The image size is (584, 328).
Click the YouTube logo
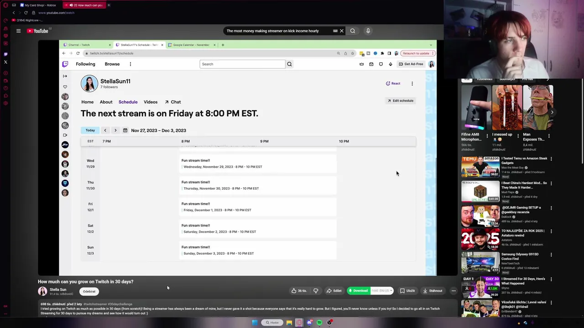pos(38,31)
